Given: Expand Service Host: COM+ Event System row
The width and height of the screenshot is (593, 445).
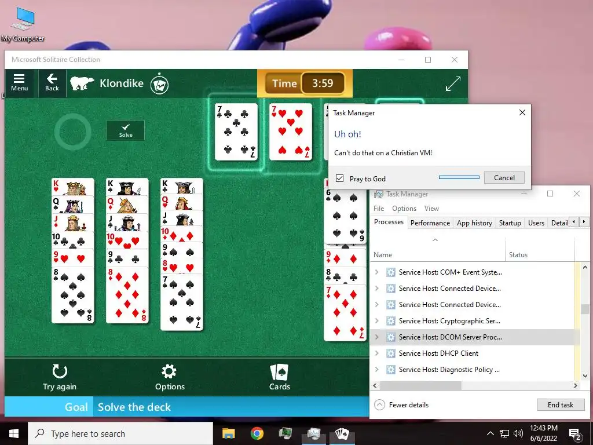Looking at the screenshot, I should pyautogui.click(x=376, y=272).
